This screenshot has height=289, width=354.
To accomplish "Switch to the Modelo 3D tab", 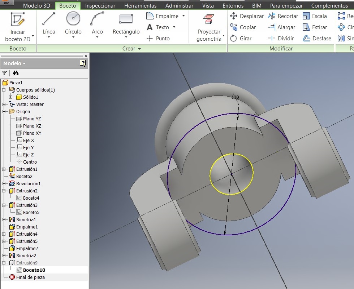I will (36, 6).
